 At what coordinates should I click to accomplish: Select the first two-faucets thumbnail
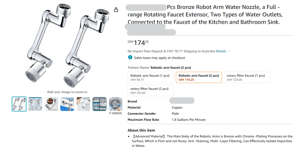tap(19, 104)
